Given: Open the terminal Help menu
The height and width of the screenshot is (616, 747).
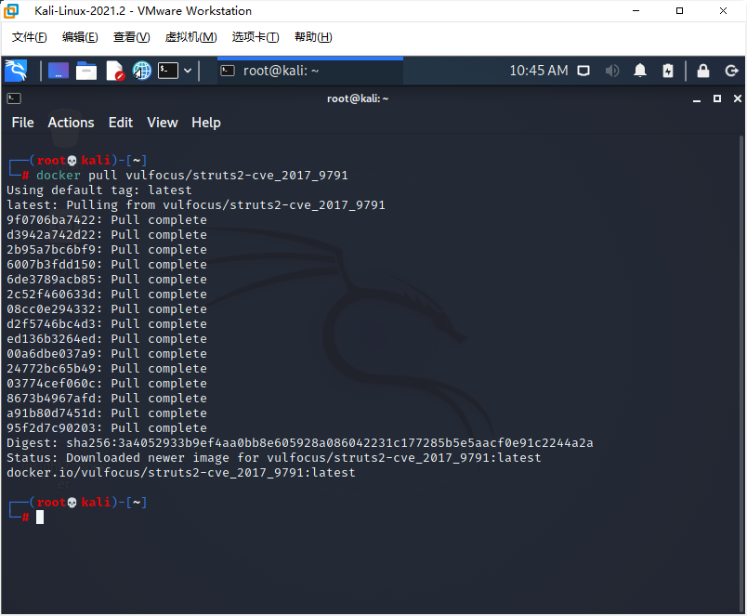Looking at the screenshot, I should (x=206, y=123).
